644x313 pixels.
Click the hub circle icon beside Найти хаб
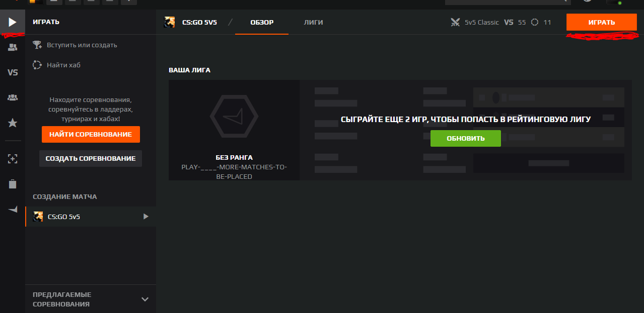(x=37, y=65)
